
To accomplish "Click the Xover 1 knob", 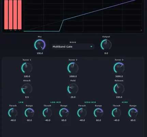I will point(27,68).
